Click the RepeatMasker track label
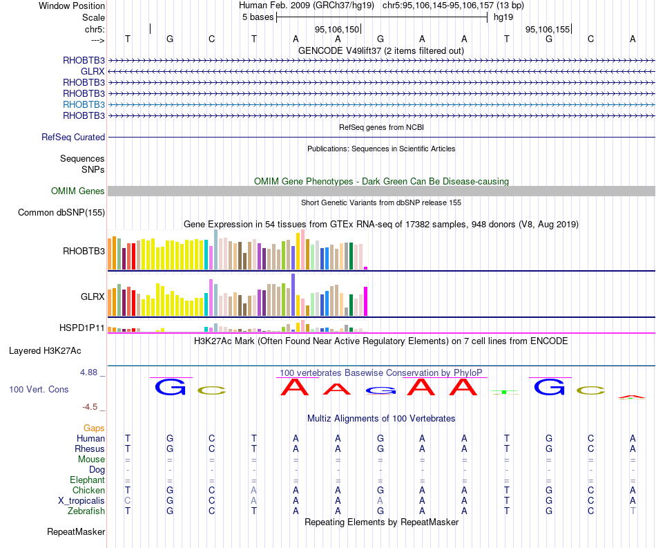 pos(76,531)
